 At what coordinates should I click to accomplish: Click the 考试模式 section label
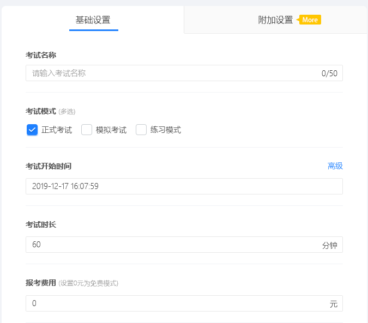click(x=41, y=112)
